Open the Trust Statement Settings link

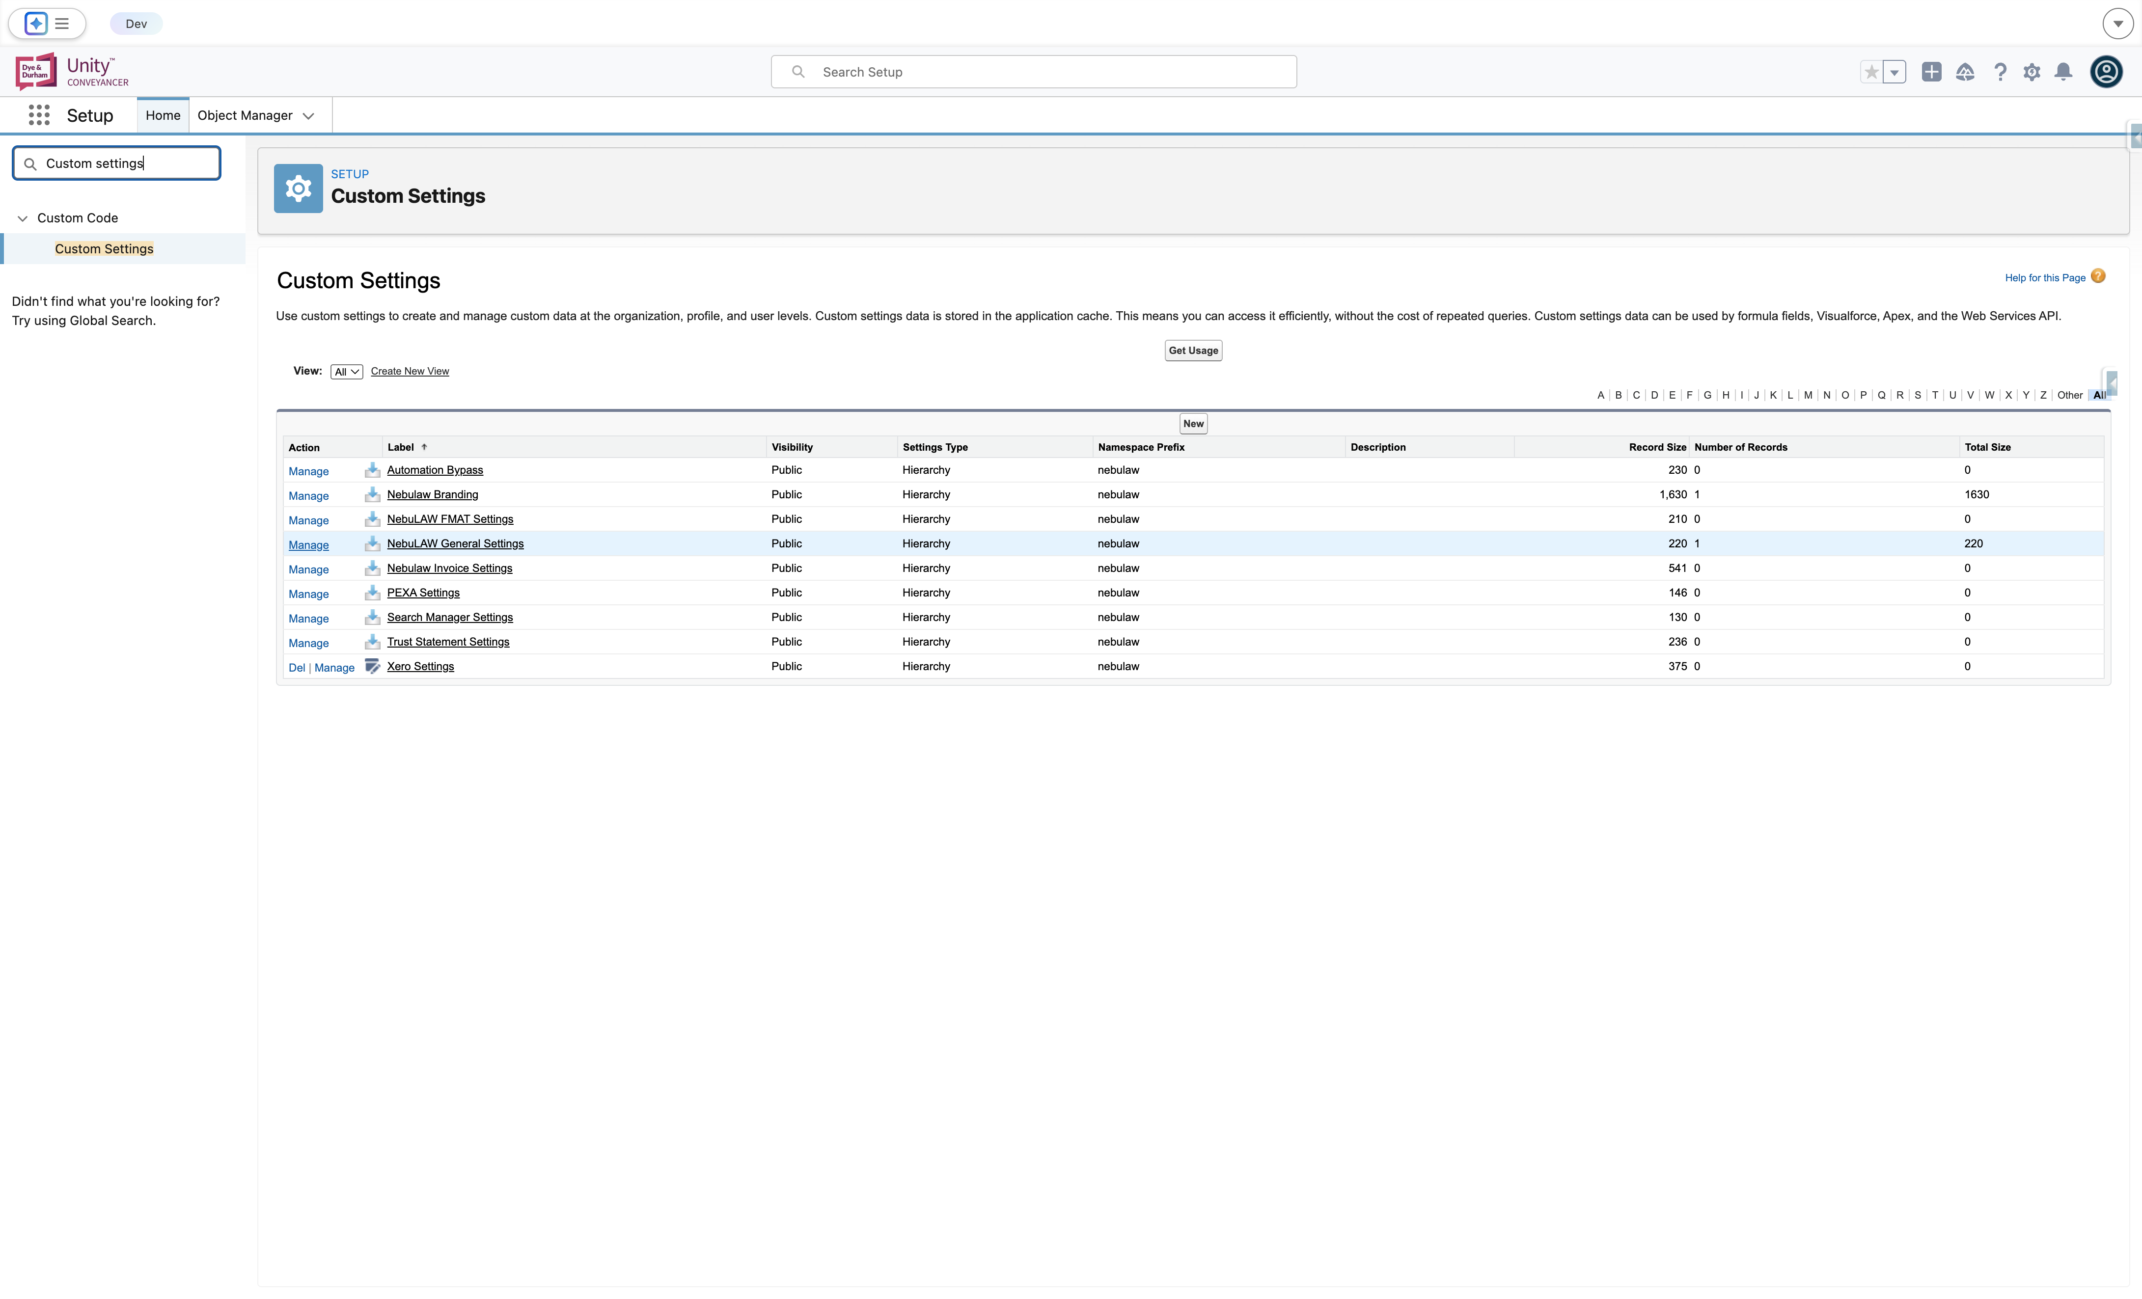point(448,642)
